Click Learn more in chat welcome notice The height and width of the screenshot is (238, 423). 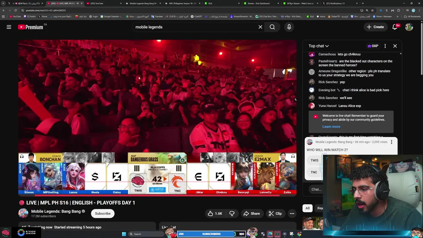[x=331, y=127]
